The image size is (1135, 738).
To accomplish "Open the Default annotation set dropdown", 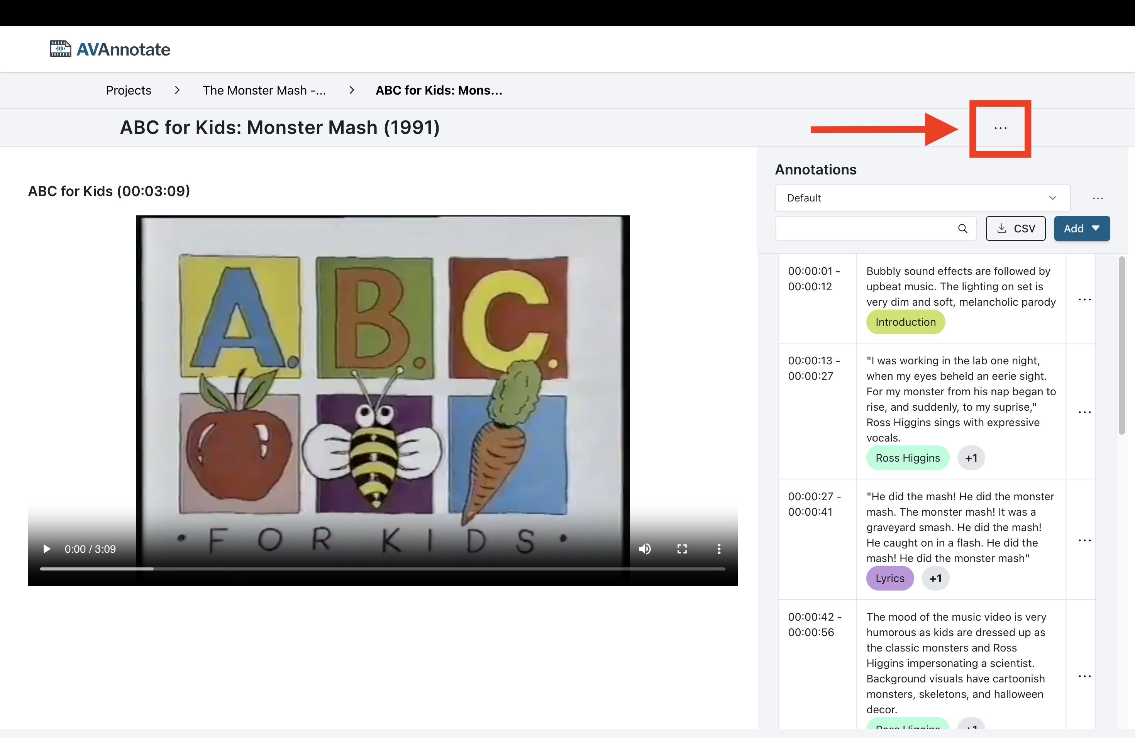I will [922, 198].
